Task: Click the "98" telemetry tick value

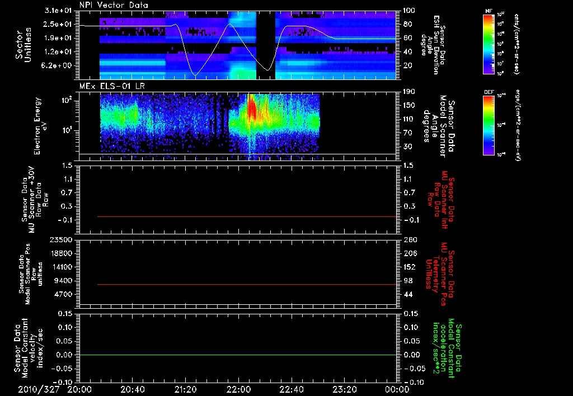Action: [407, 281]
